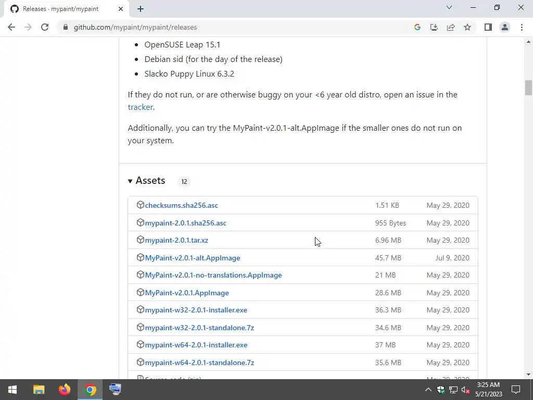This screenshot has height=400, width=533.
Task: Click the lock icon in the address bar
Action: (66, 27)
